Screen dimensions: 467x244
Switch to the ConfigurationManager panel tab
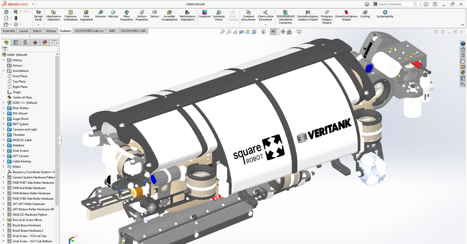[25, 43]
